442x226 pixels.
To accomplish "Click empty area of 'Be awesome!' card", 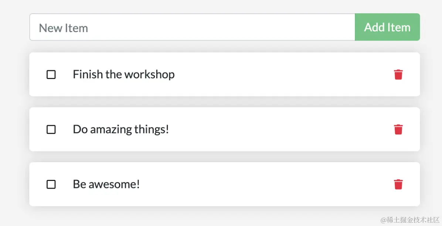I will (266, 184).
